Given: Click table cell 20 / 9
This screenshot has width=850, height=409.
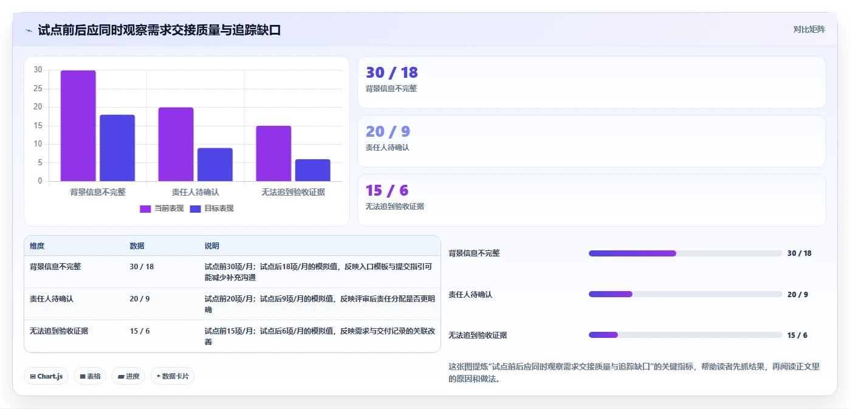Looking at the screenshot, I should (x=140, y=299).
